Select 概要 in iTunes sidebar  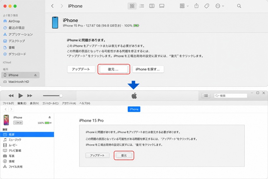coord(27,134)
